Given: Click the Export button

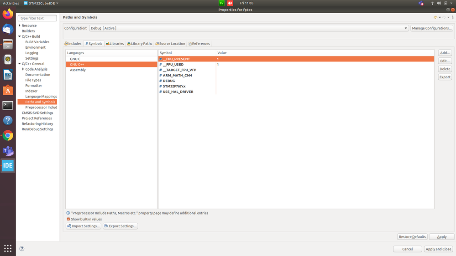Looking at the screenshot, I should pos(445,77).
